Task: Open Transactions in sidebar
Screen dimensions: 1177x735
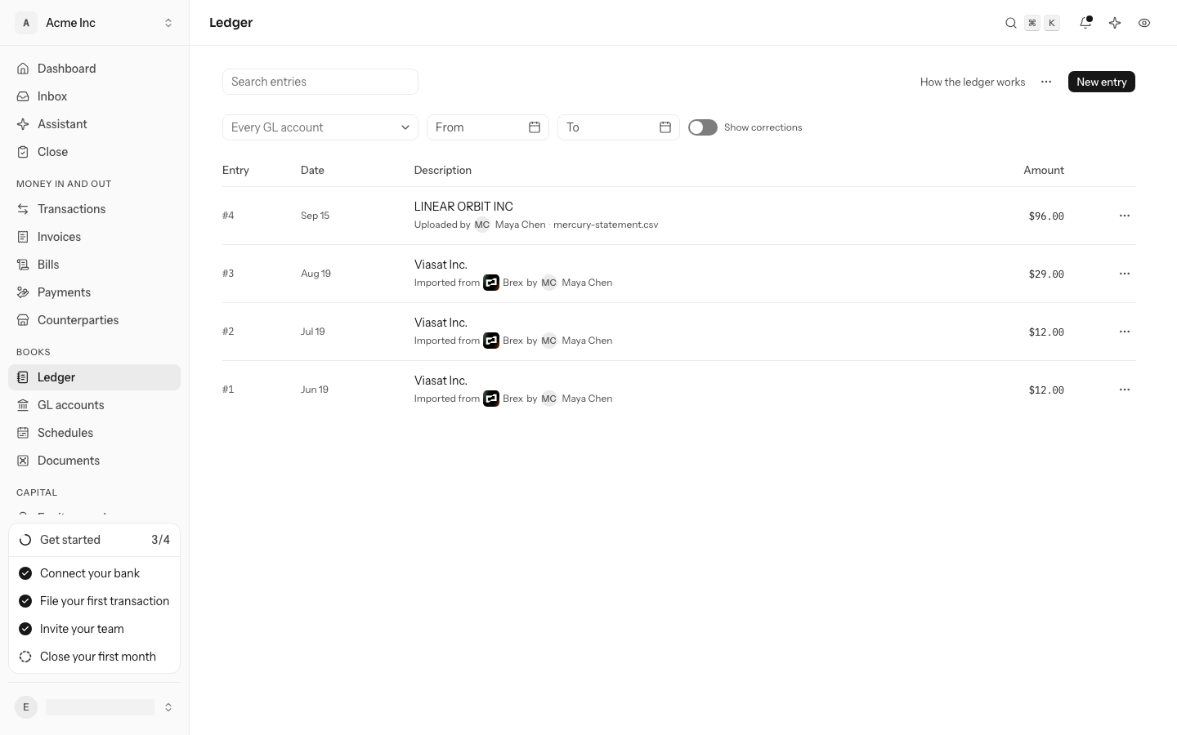Action: click(x=94, y=209)
